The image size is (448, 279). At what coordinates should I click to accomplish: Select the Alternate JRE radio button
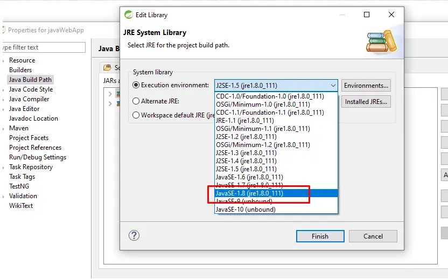(136, 101)
